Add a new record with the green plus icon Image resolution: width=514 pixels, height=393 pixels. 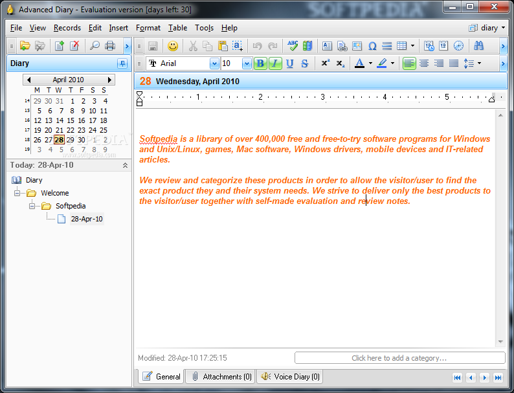pos(60,45)
